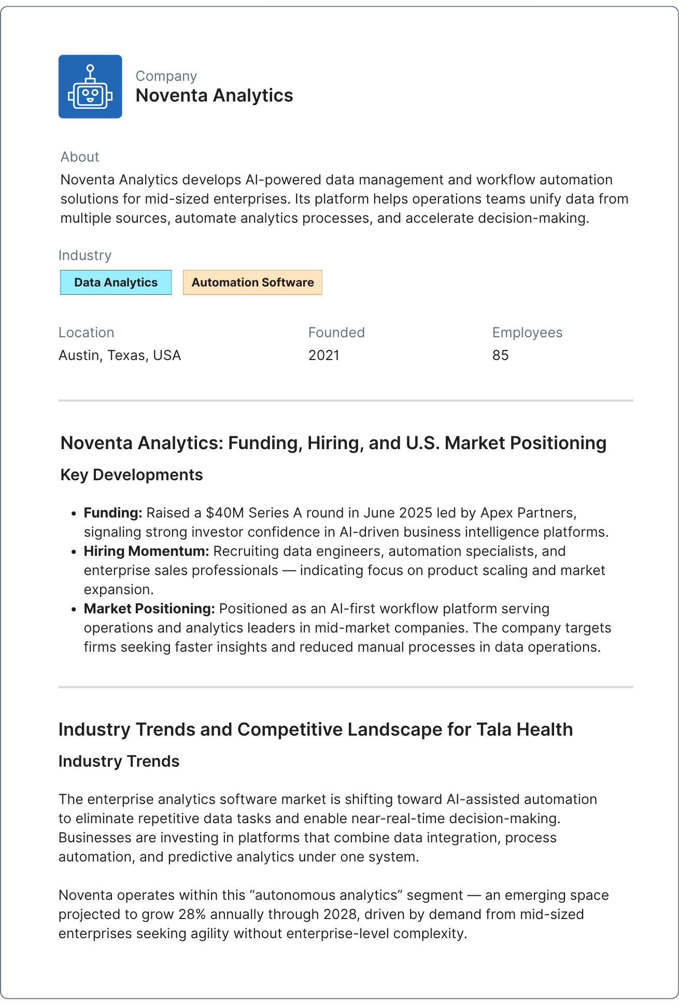
Task: Click the Industry Trends subheading
Action: click(119, 762)
